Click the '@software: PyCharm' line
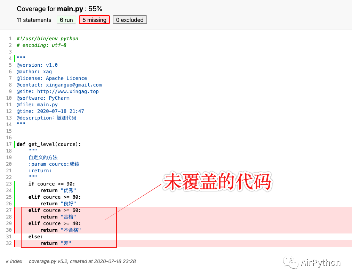This screenshot has width=352, height=279. pyautogui.click(x=43, y=98)
